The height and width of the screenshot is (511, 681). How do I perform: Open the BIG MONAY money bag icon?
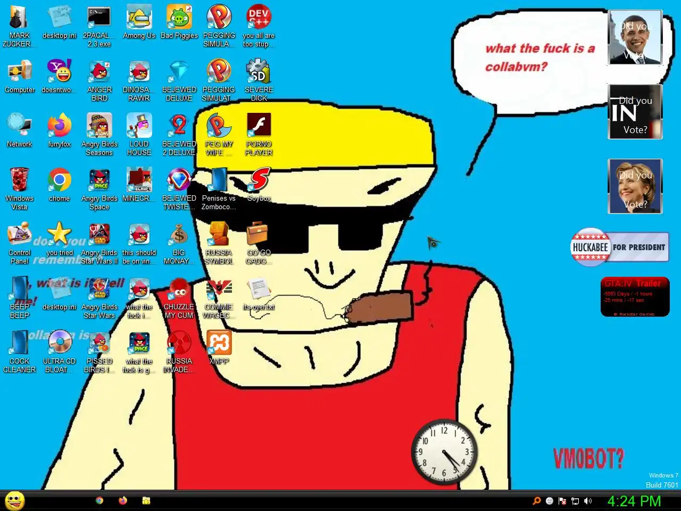point(179,243)
